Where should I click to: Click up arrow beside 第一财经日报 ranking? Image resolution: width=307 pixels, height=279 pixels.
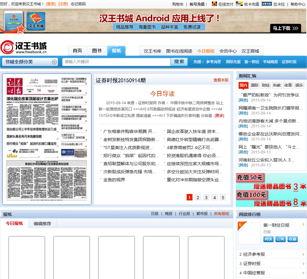click(x=303, y=225)
